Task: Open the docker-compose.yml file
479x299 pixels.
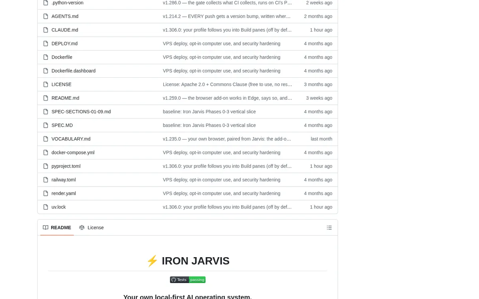Action: tap(73, 152)
